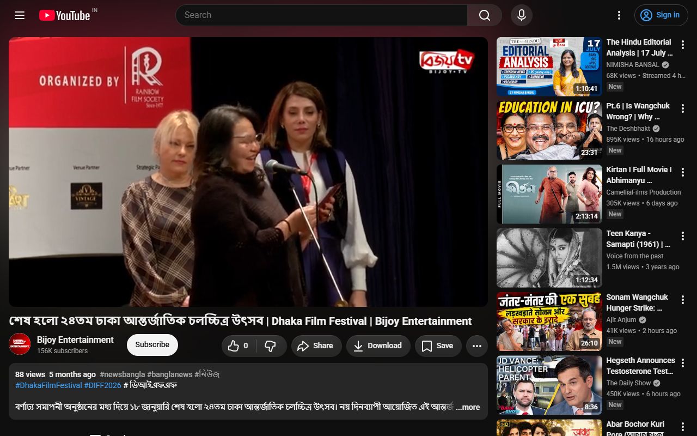Screen dimensions: 697x436
Task: Open the hamburger guide menu
Action: pyautogui.click(x=20, y=15)
